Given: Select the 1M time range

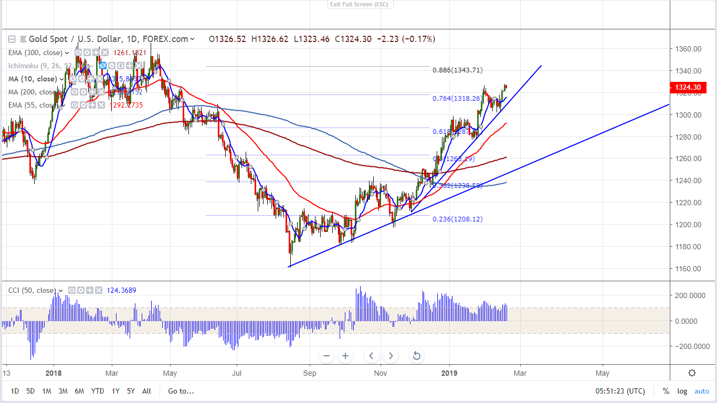Looking at the screenshot, I should coord(47,391).
